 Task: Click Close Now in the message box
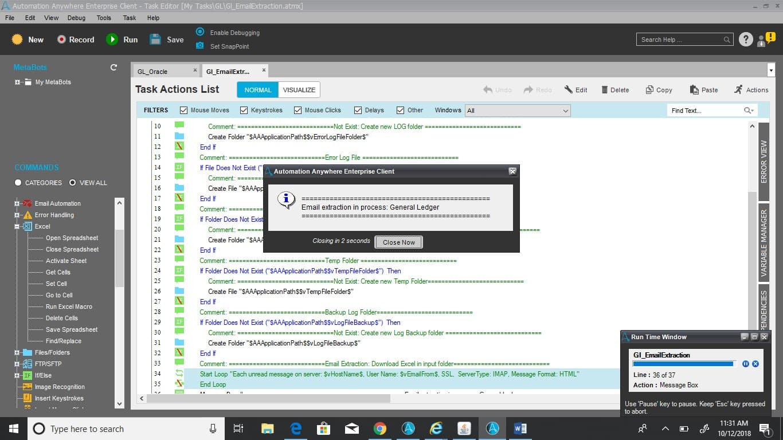399,242
